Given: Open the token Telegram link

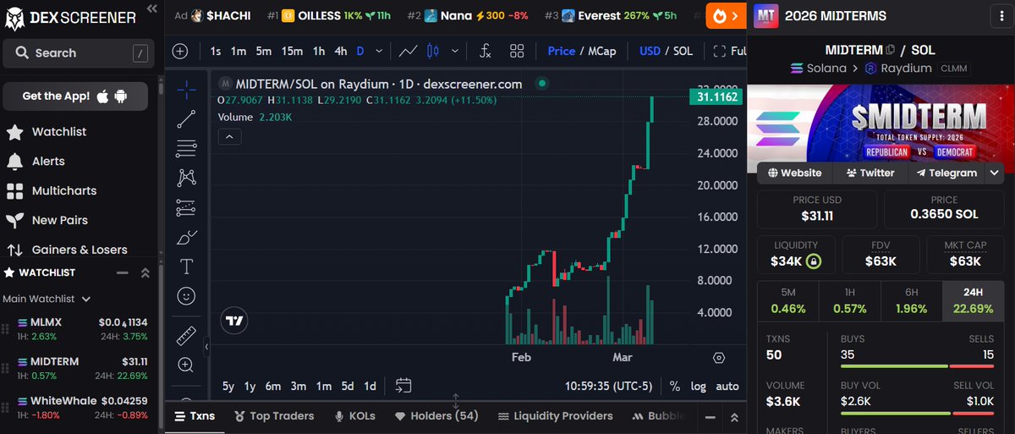Looking at the screenshot, I should click(946, 173).
